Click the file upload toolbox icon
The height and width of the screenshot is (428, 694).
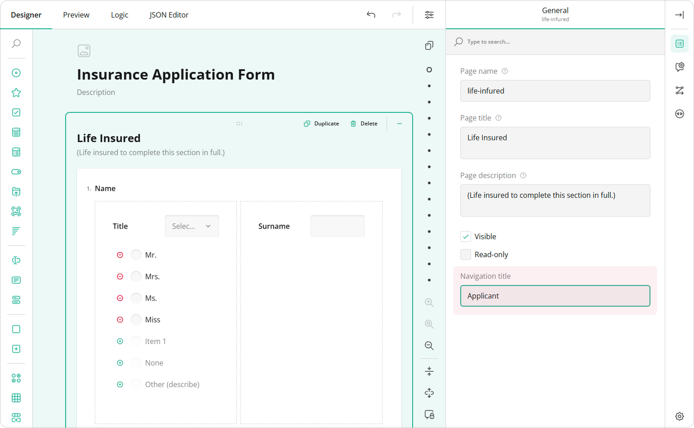tap(16, 192)
